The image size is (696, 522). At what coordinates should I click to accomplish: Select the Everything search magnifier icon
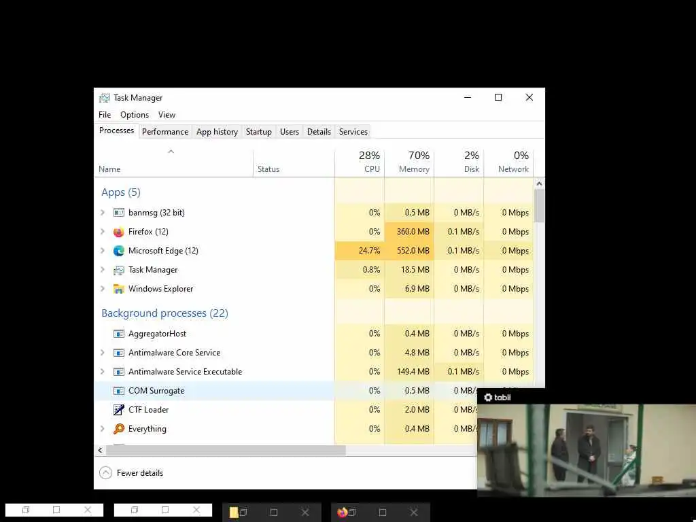pos(118,429)
